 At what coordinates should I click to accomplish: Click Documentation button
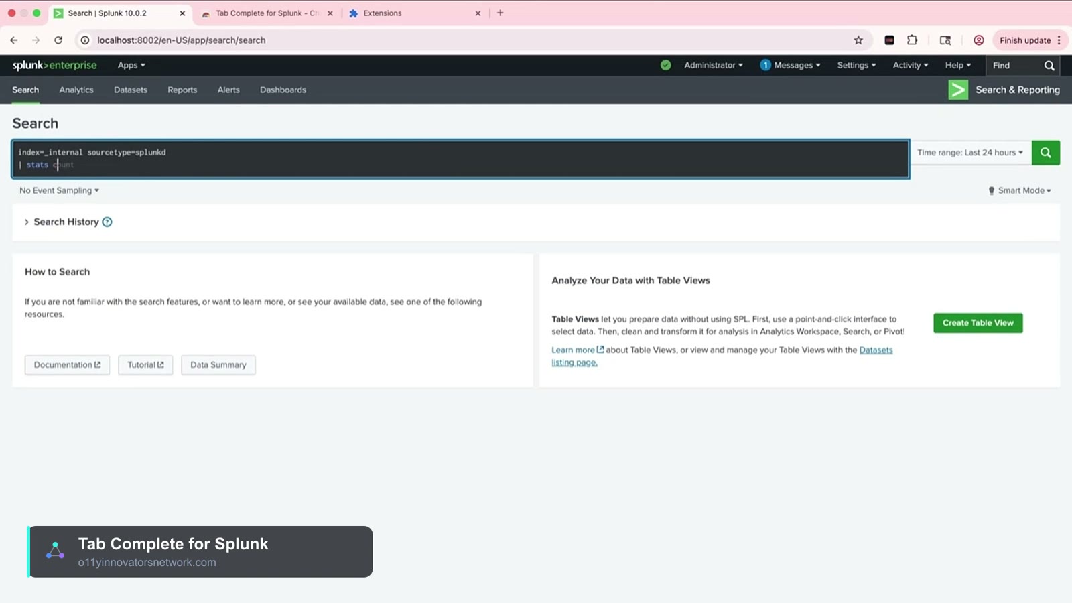[67, 365]
